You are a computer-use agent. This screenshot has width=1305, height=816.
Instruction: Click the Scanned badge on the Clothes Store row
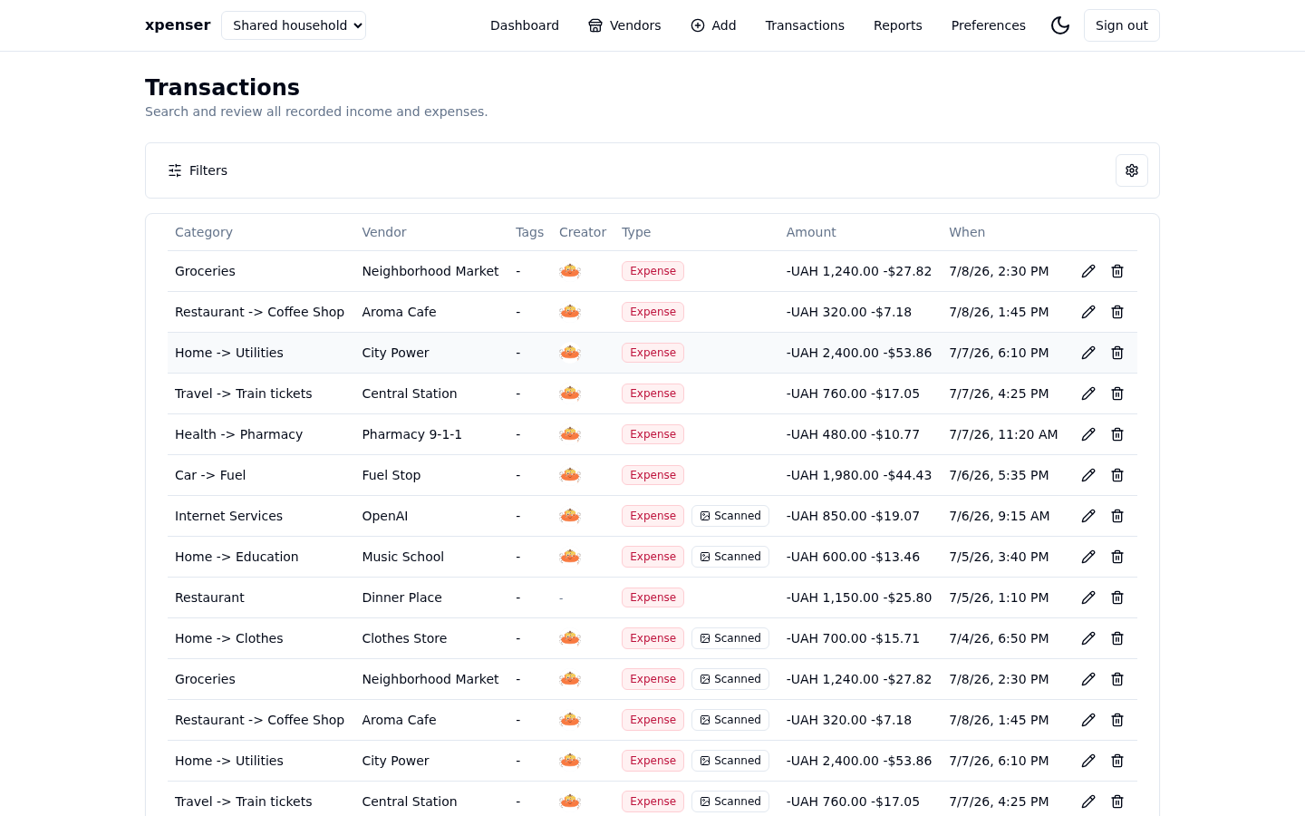click(730, 638)
